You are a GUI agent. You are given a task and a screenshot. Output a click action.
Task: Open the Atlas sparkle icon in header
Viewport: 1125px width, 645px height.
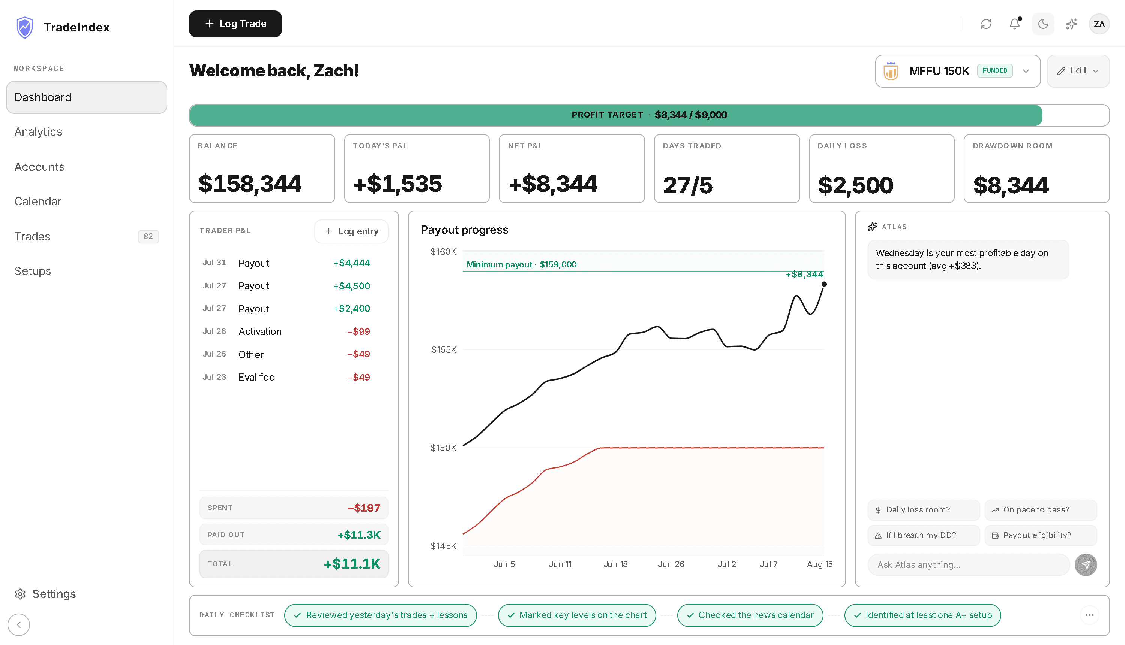tap(1071, 24)
